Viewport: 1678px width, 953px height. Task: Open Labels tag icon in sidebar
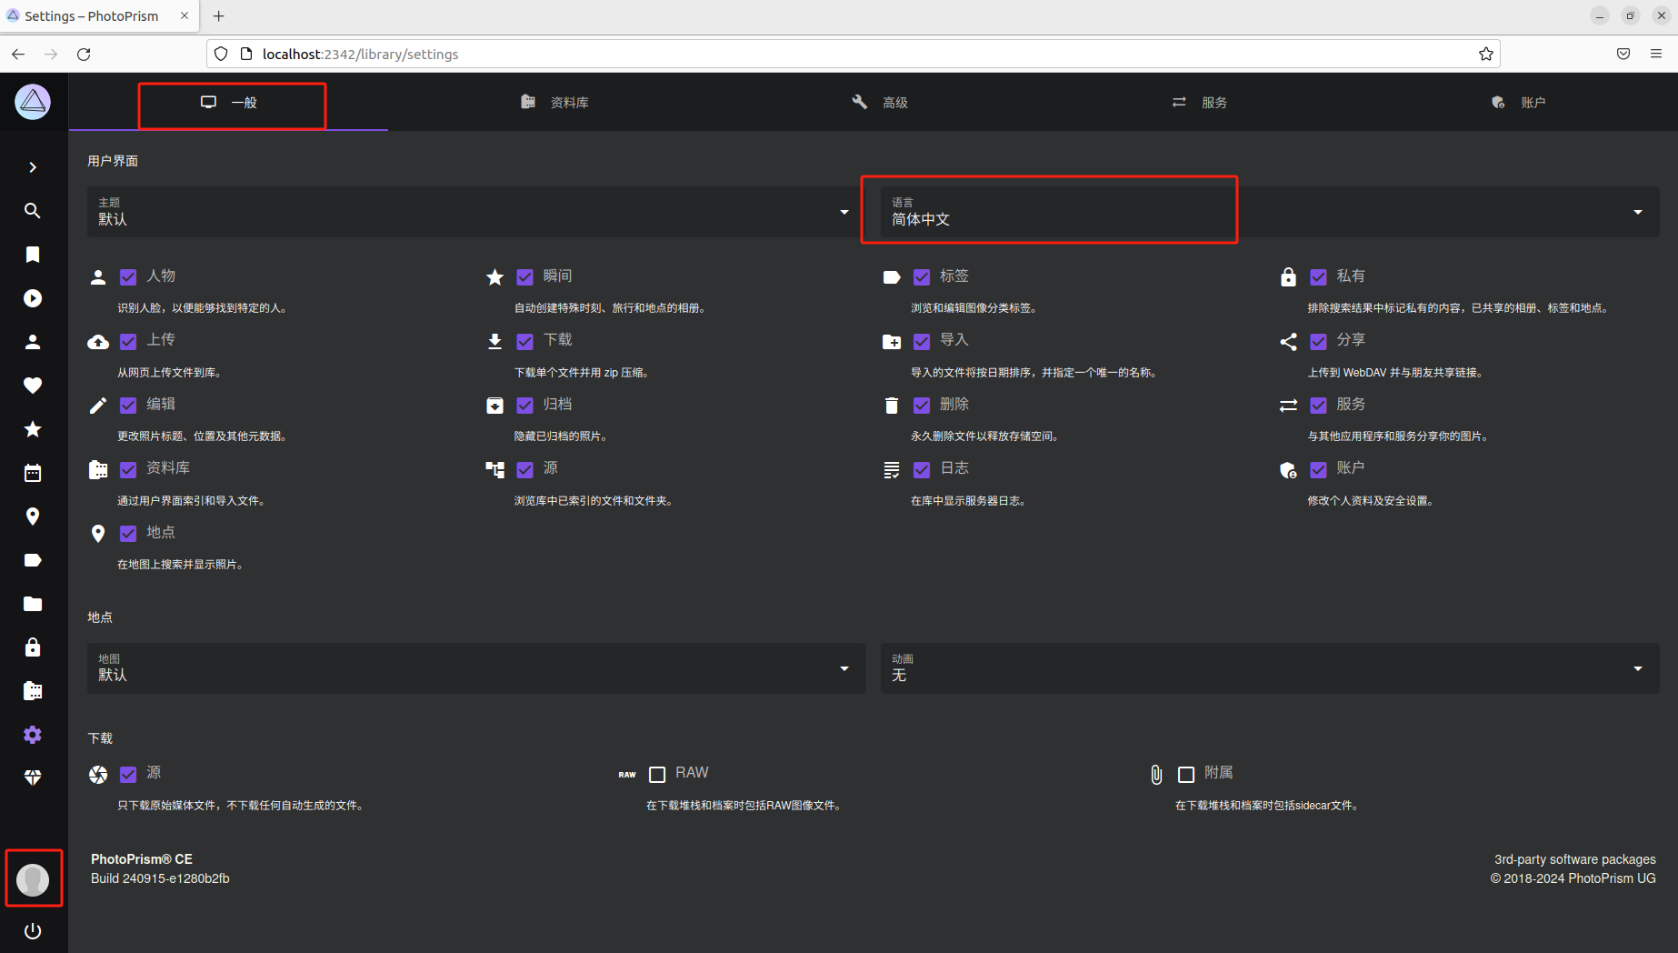(x=33, y=560)
